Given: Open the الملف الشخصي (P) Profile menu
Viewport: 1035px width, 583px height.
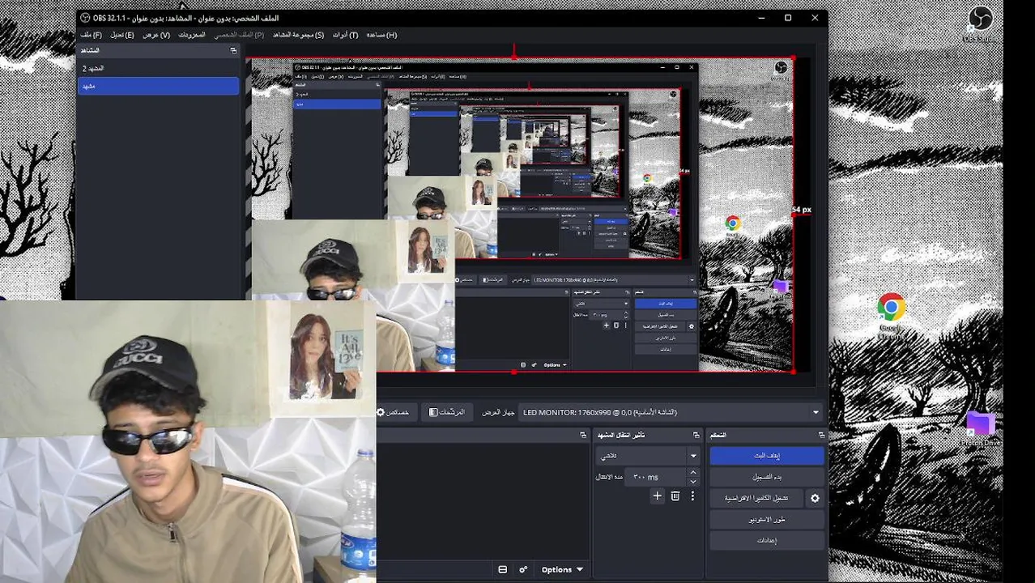Looking at the screenshot, I should point(239,35).
